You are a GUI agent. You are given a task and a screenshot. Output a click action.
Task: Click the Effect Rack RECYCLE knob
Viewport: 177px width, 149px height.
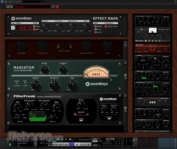click(72, 27)
